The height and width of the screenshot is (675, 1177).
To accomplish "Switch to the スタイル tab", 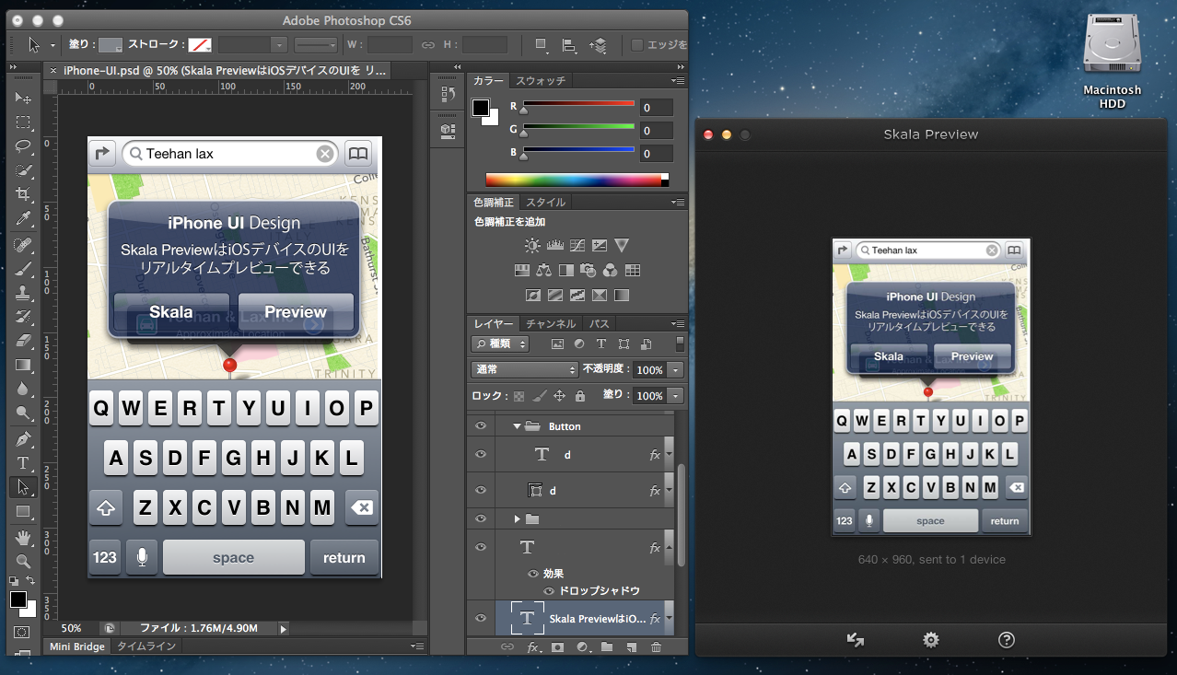I will pos(546,202).
